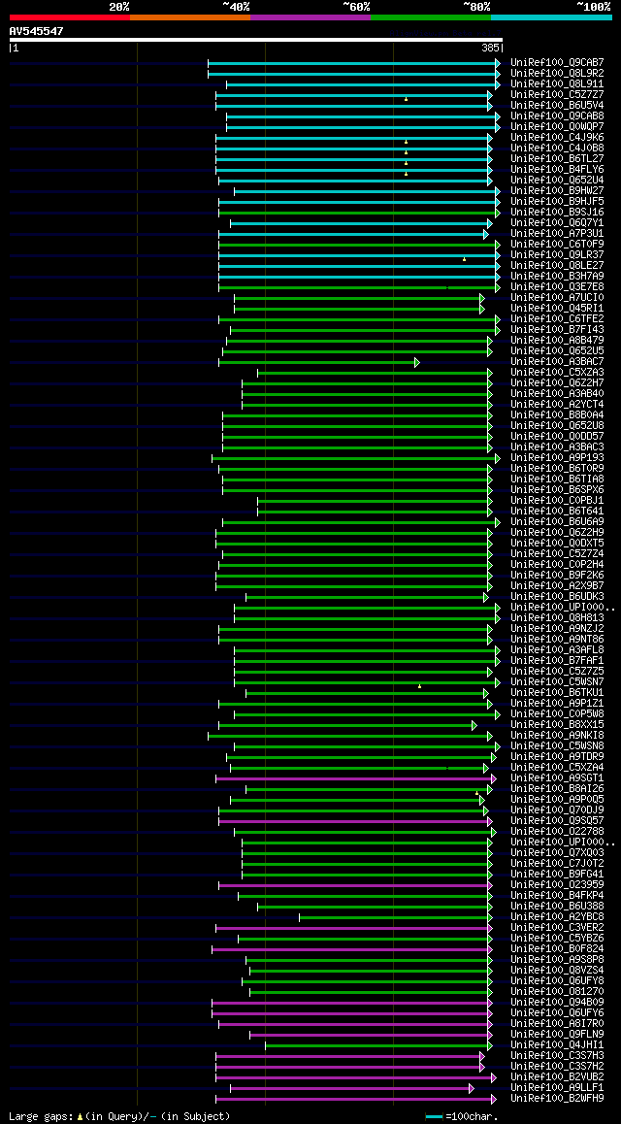The height and width of the screenshot is (1124, 621).
Task: Select the UniRef100_B8AI26 label
Action: click(x=557, y=789)
